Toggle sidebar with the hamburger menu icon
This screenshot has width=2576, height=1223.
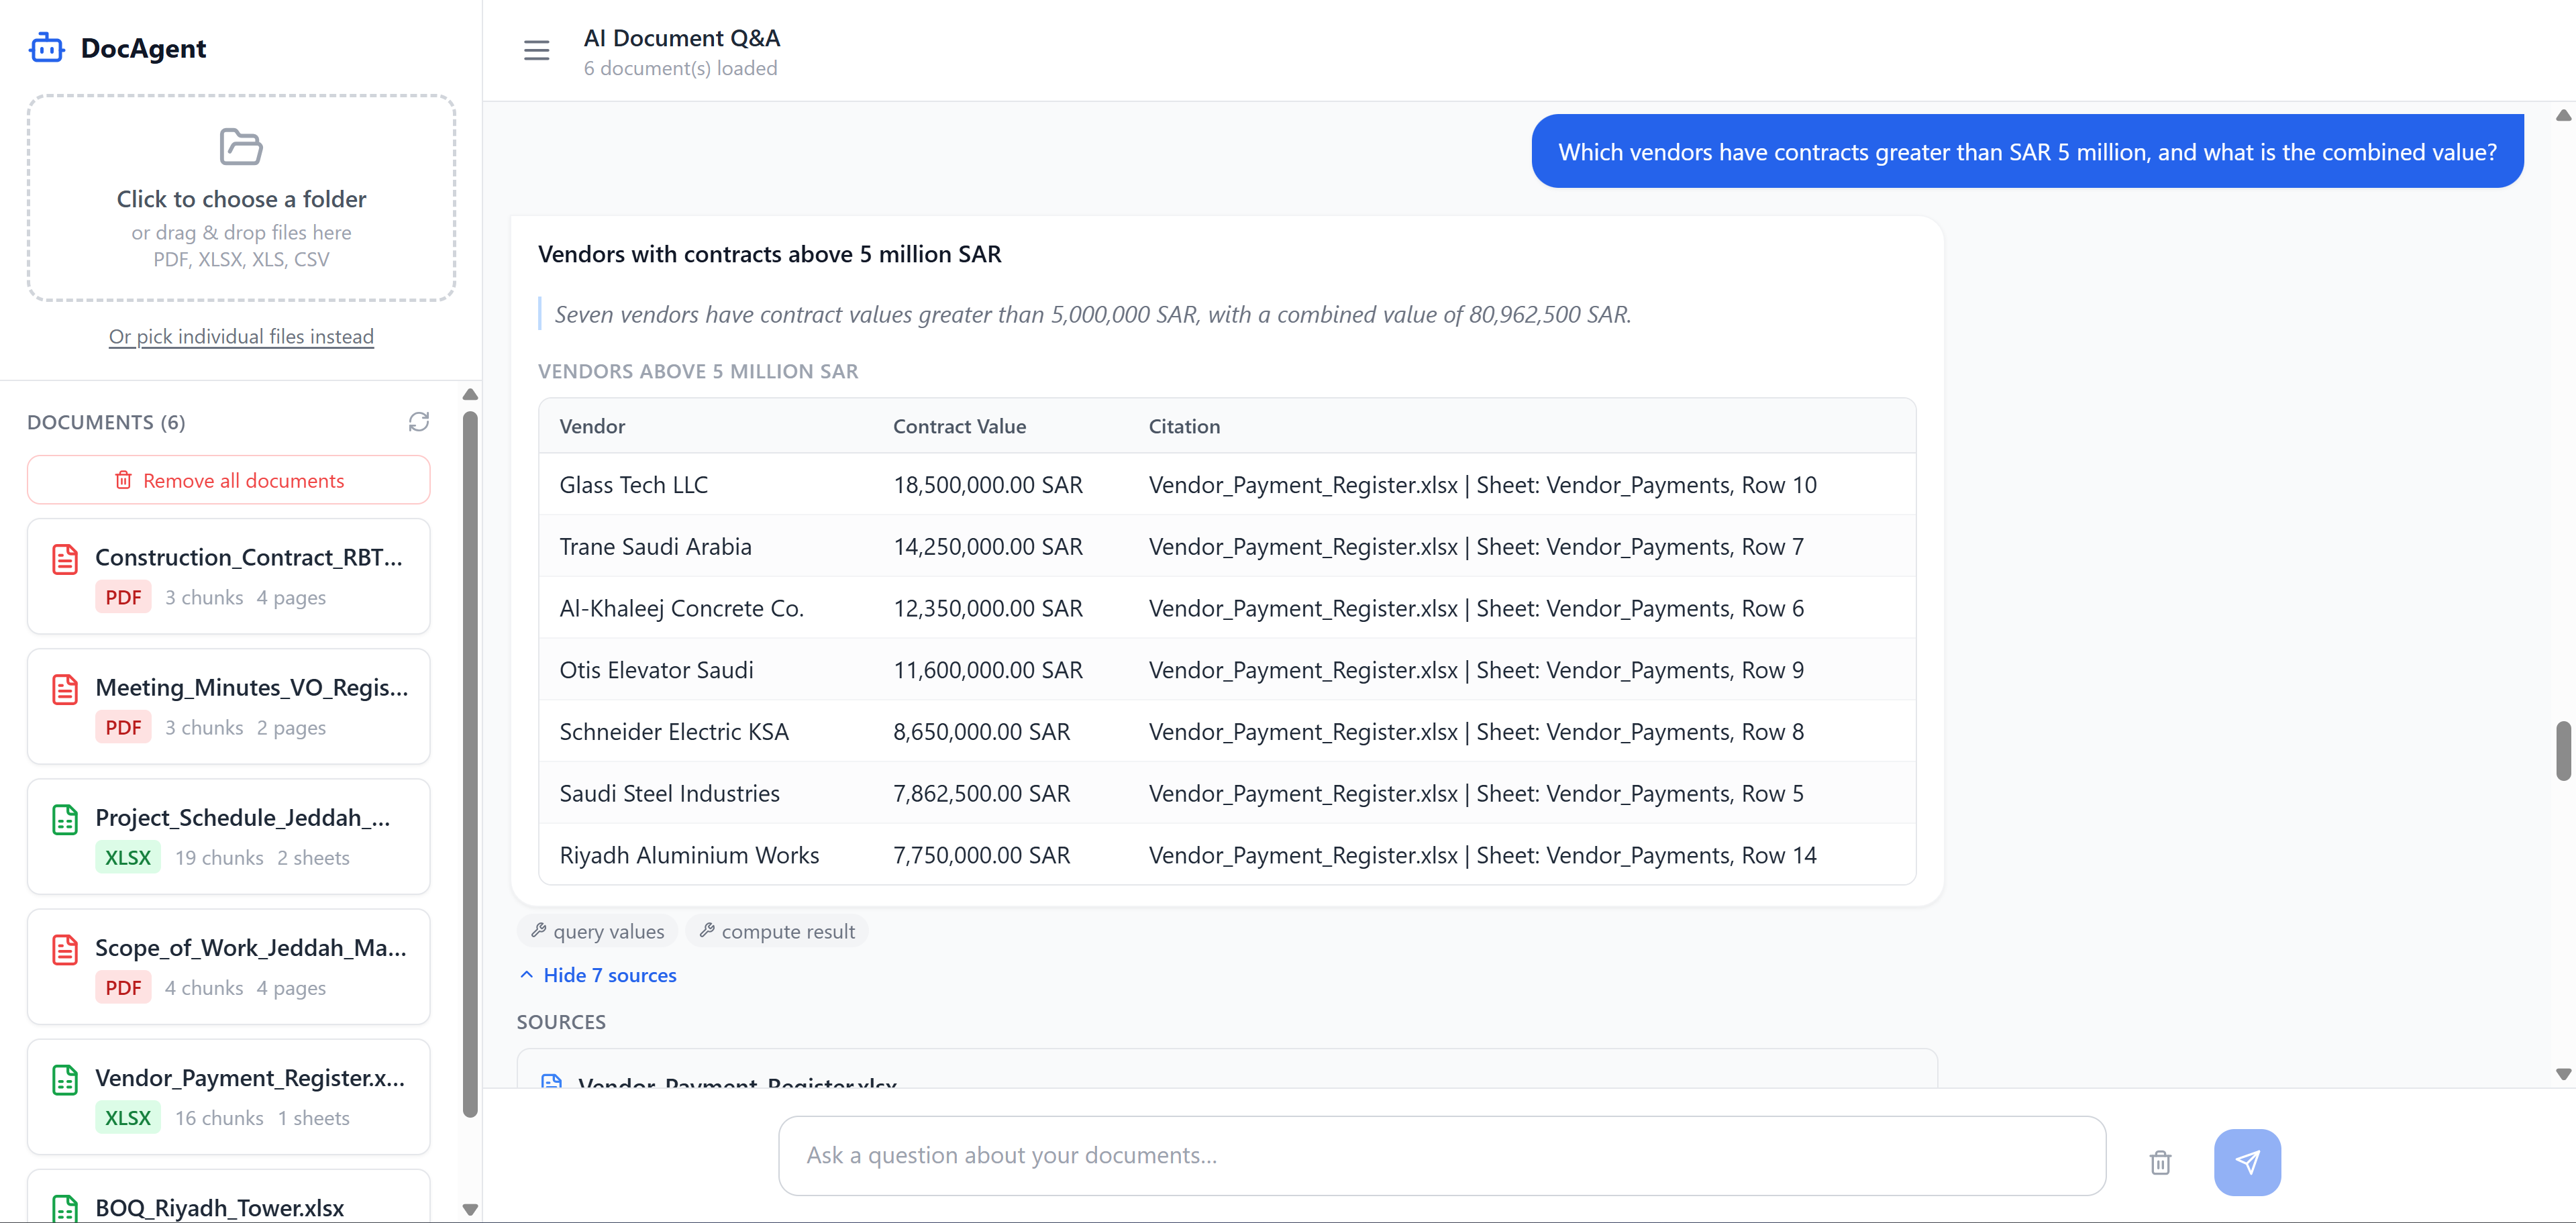tap(536, 50)
